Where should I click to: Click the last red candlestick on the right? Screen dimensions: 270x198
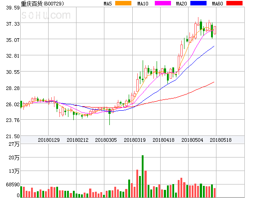point(215,30)
